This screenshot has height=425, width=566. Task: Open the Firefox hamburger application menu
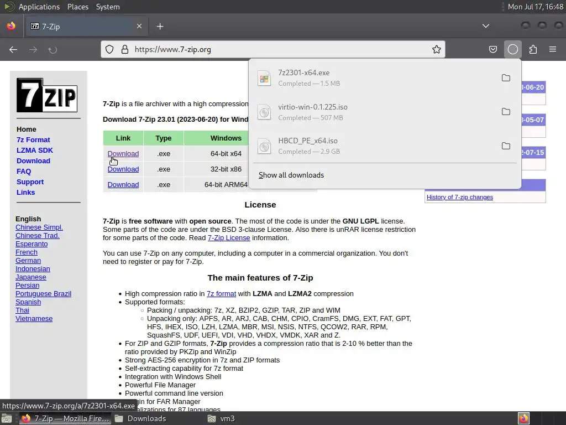coord(553,49)
